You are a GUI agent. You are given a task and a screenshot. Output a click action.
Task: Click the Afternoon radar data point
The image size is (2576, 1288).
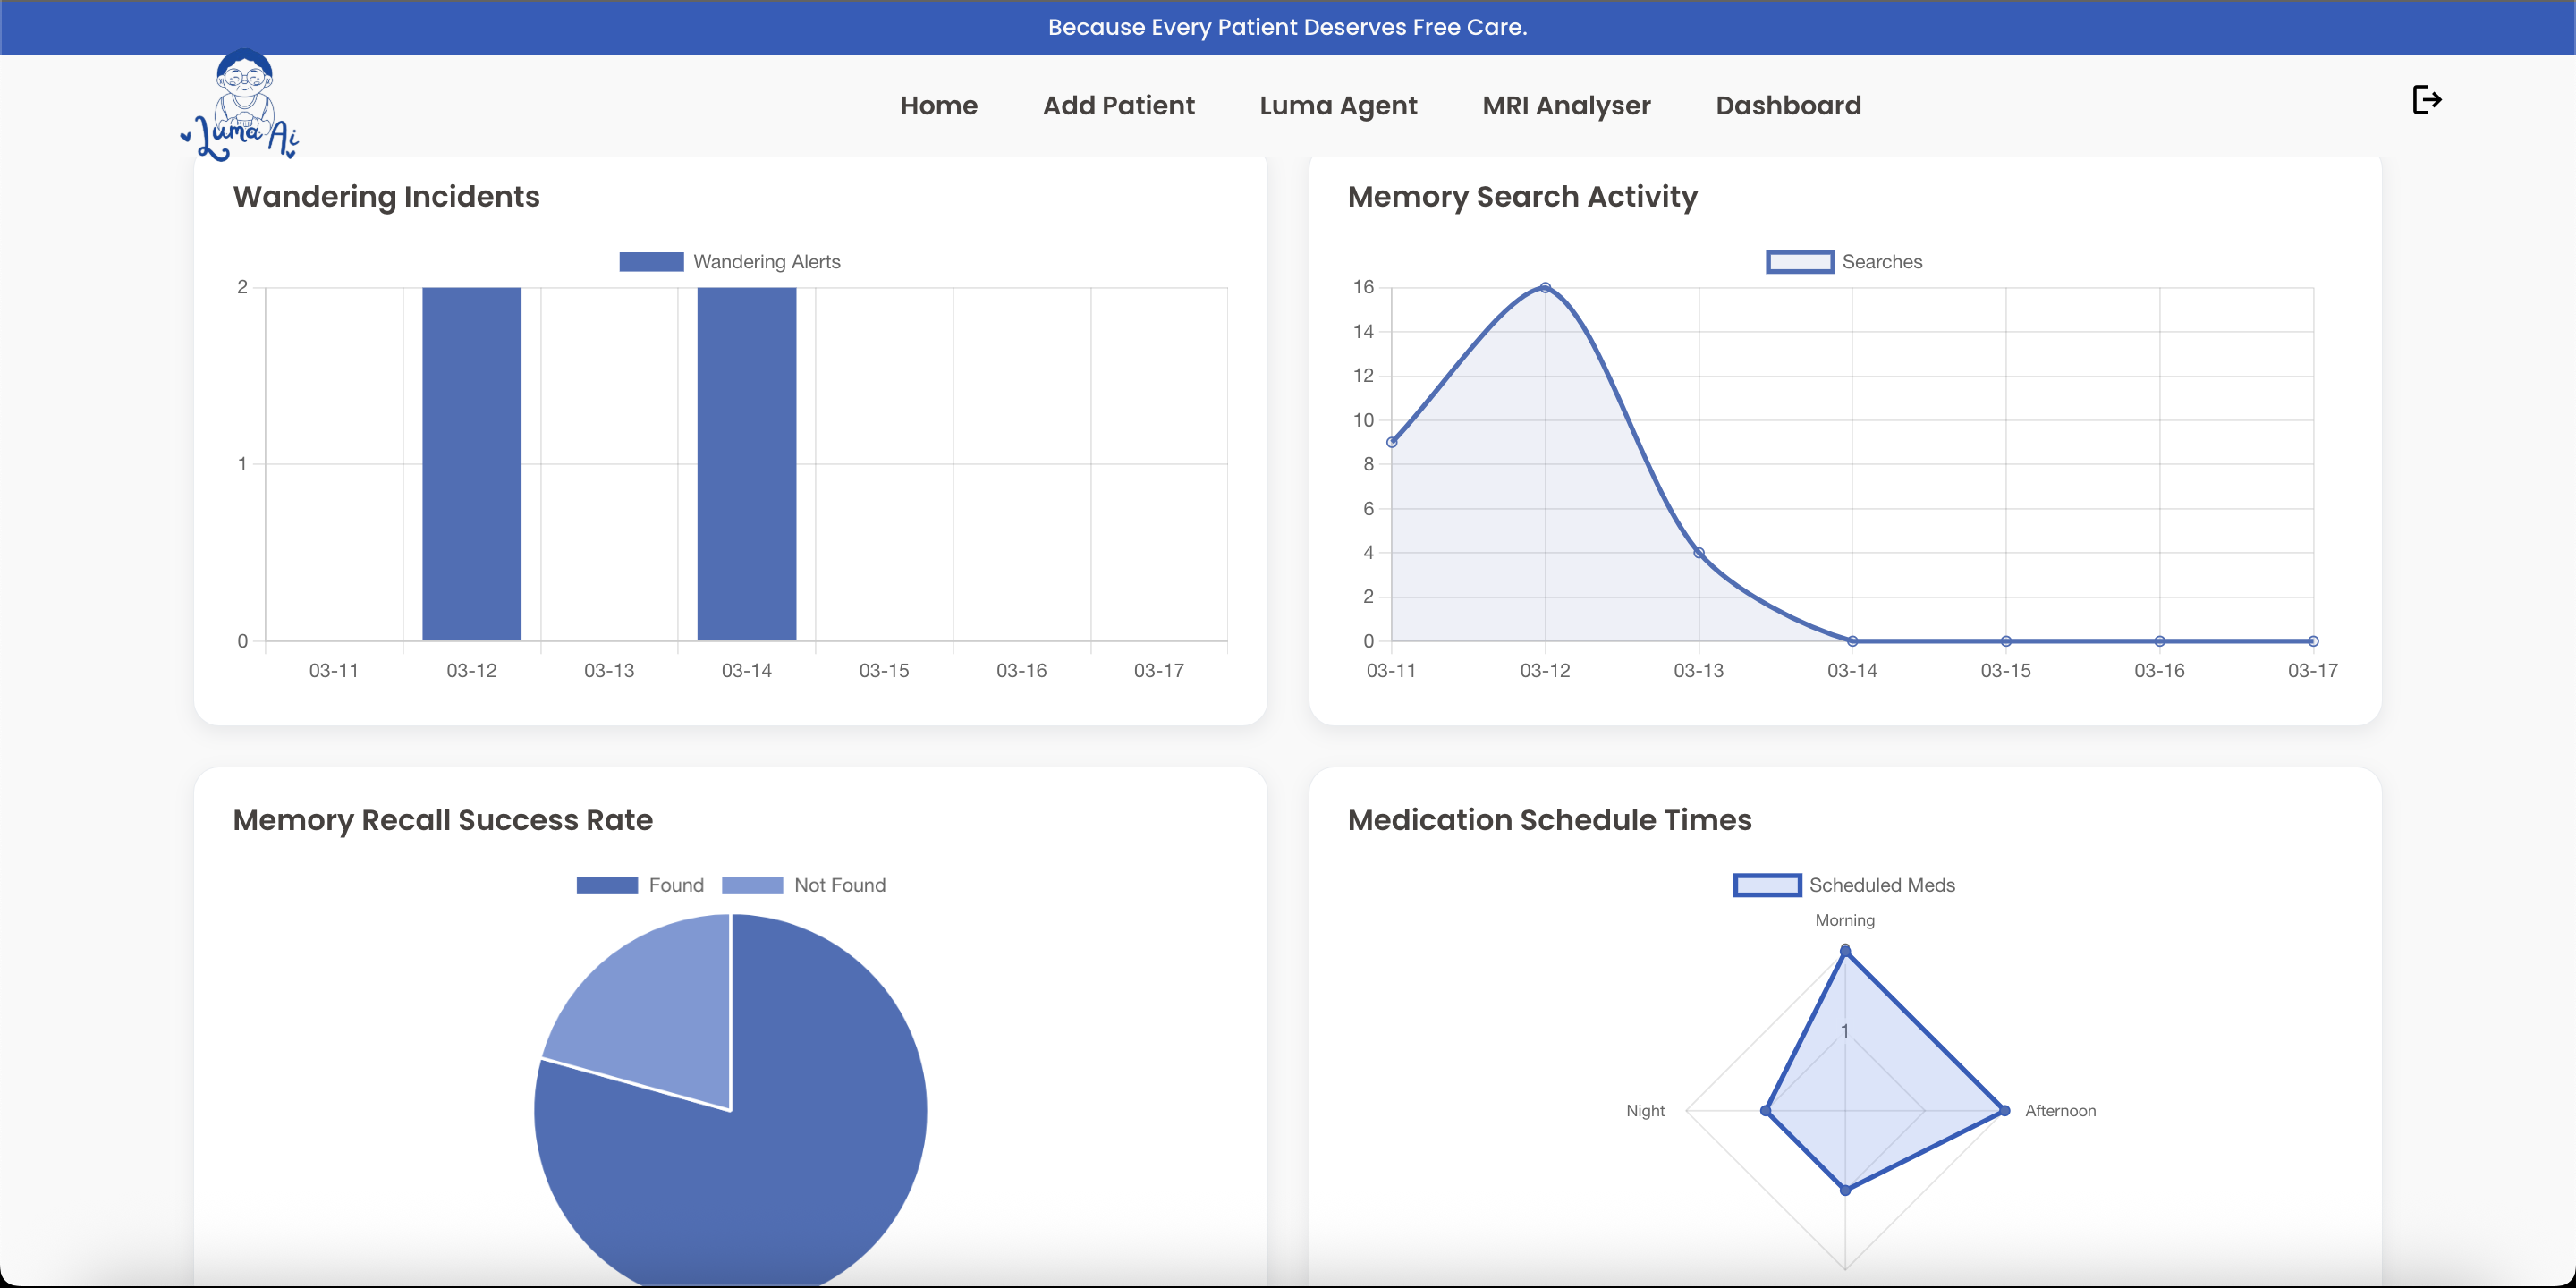pyautogui.click(x=2004, y=1110)
